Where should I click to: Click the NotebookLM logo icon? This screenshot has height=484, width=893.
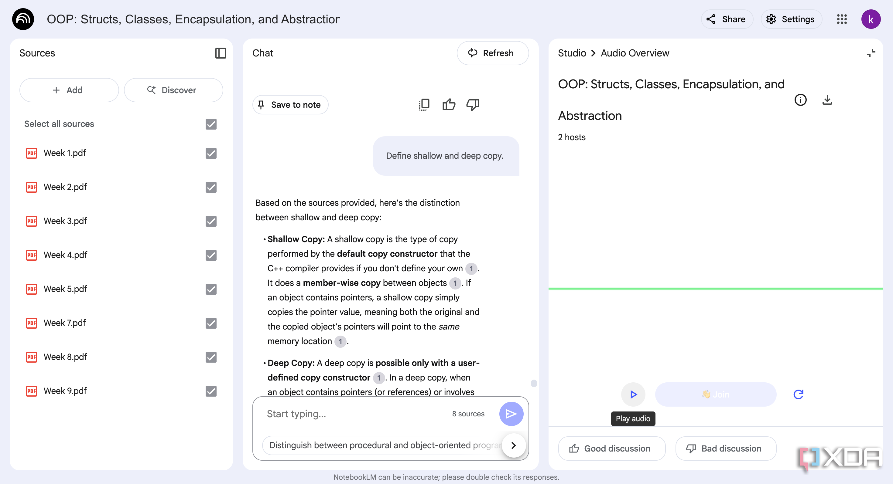click(23, 19)
